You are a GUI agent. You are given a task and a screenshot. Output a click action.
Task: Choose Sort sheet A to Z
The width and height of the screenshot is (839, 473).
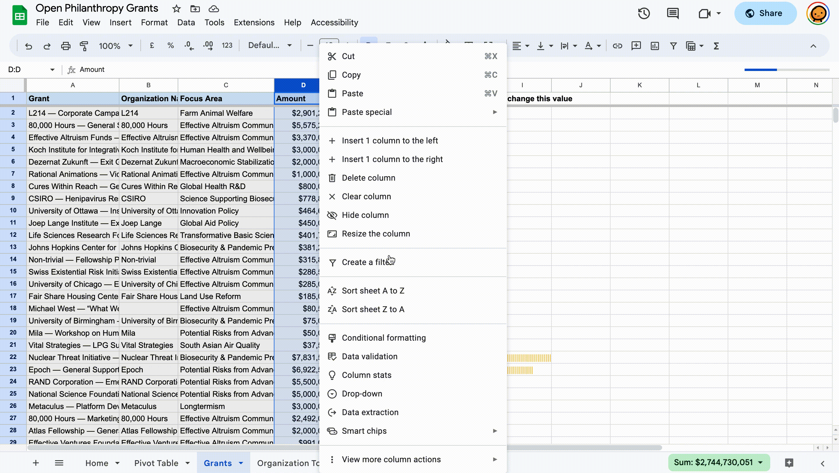pyautogui.click(x=373, y=291)
